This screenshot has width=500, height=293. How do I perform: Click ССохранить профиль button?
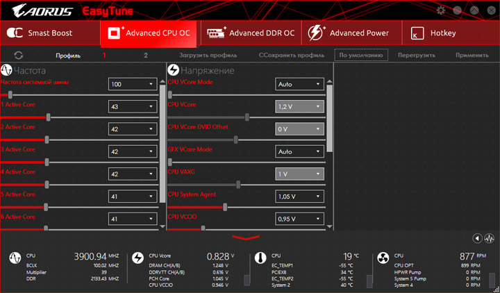tap(292, 55)
